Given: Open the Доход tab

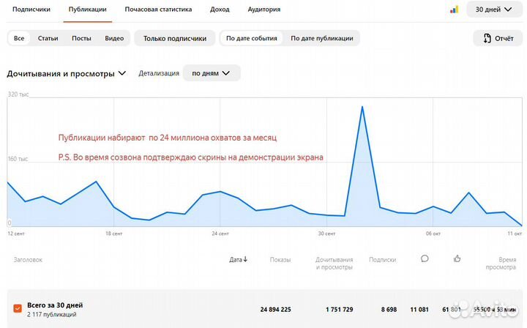Looking at the screenshot, I should click(220, 10).
